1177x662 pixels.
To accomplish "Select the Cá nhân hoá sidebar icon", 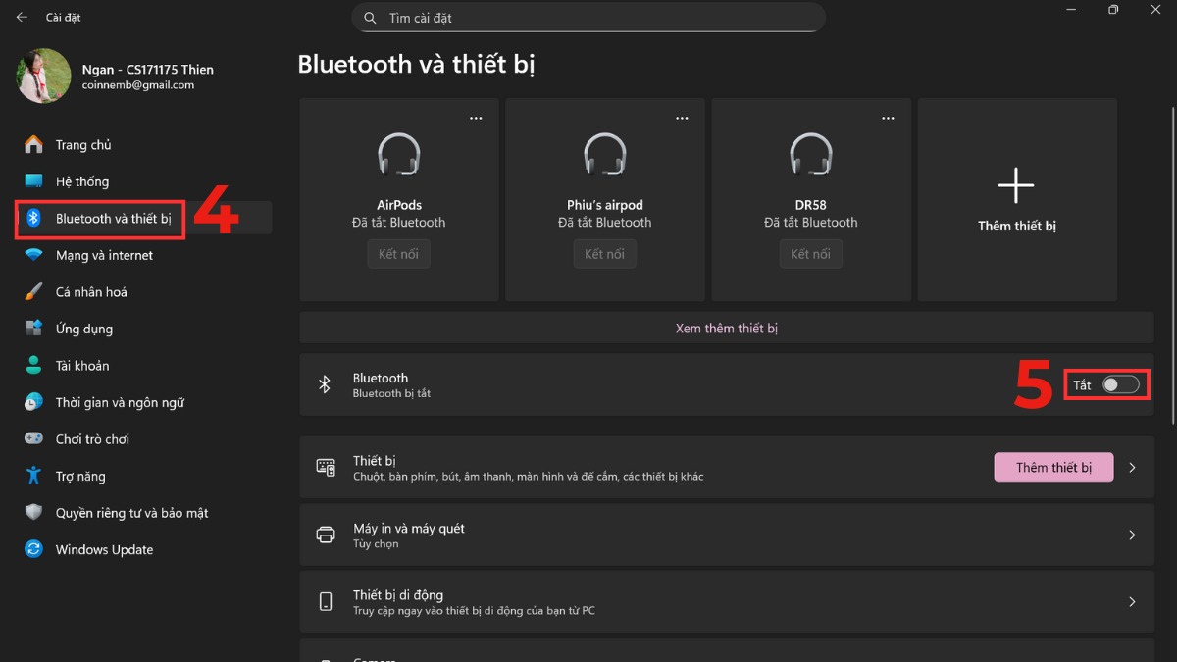I will [x=34, y=291].
